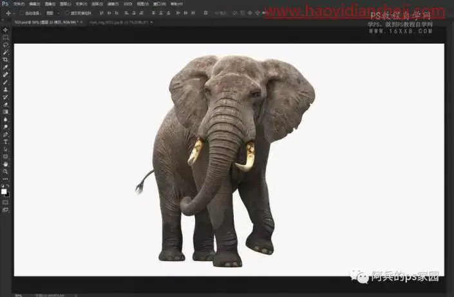Distribute horizontal centers in options bar
The width and height of the screenshot is (454, 297).
tap(185, 13)
